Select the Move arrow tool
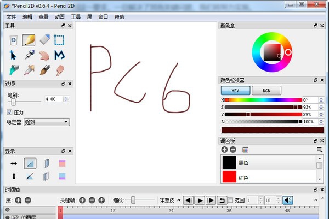 pyautogui.click(x=13, y=55)
